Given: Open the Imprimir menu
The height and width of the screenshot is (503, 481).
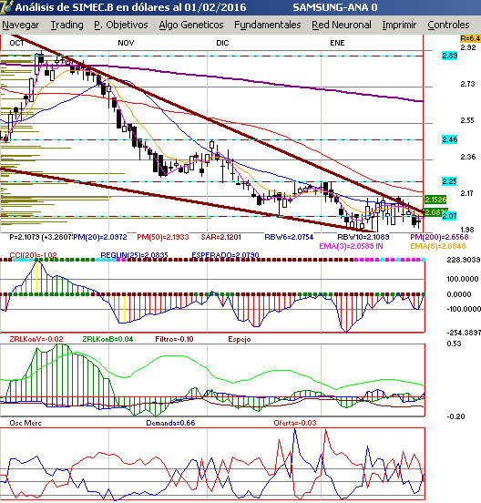Looking at the screenshot, I should (x=399, y=25).
